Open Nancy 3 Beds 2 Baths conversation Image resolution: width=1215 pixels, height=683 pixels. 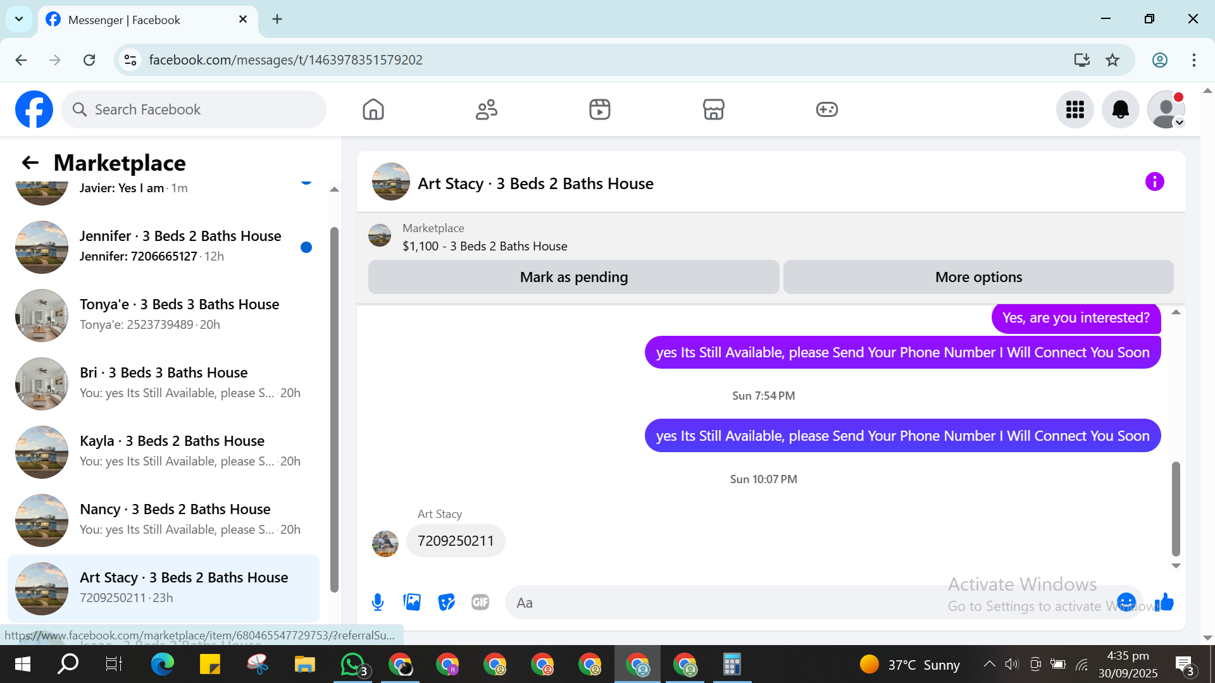click(163, 520)
